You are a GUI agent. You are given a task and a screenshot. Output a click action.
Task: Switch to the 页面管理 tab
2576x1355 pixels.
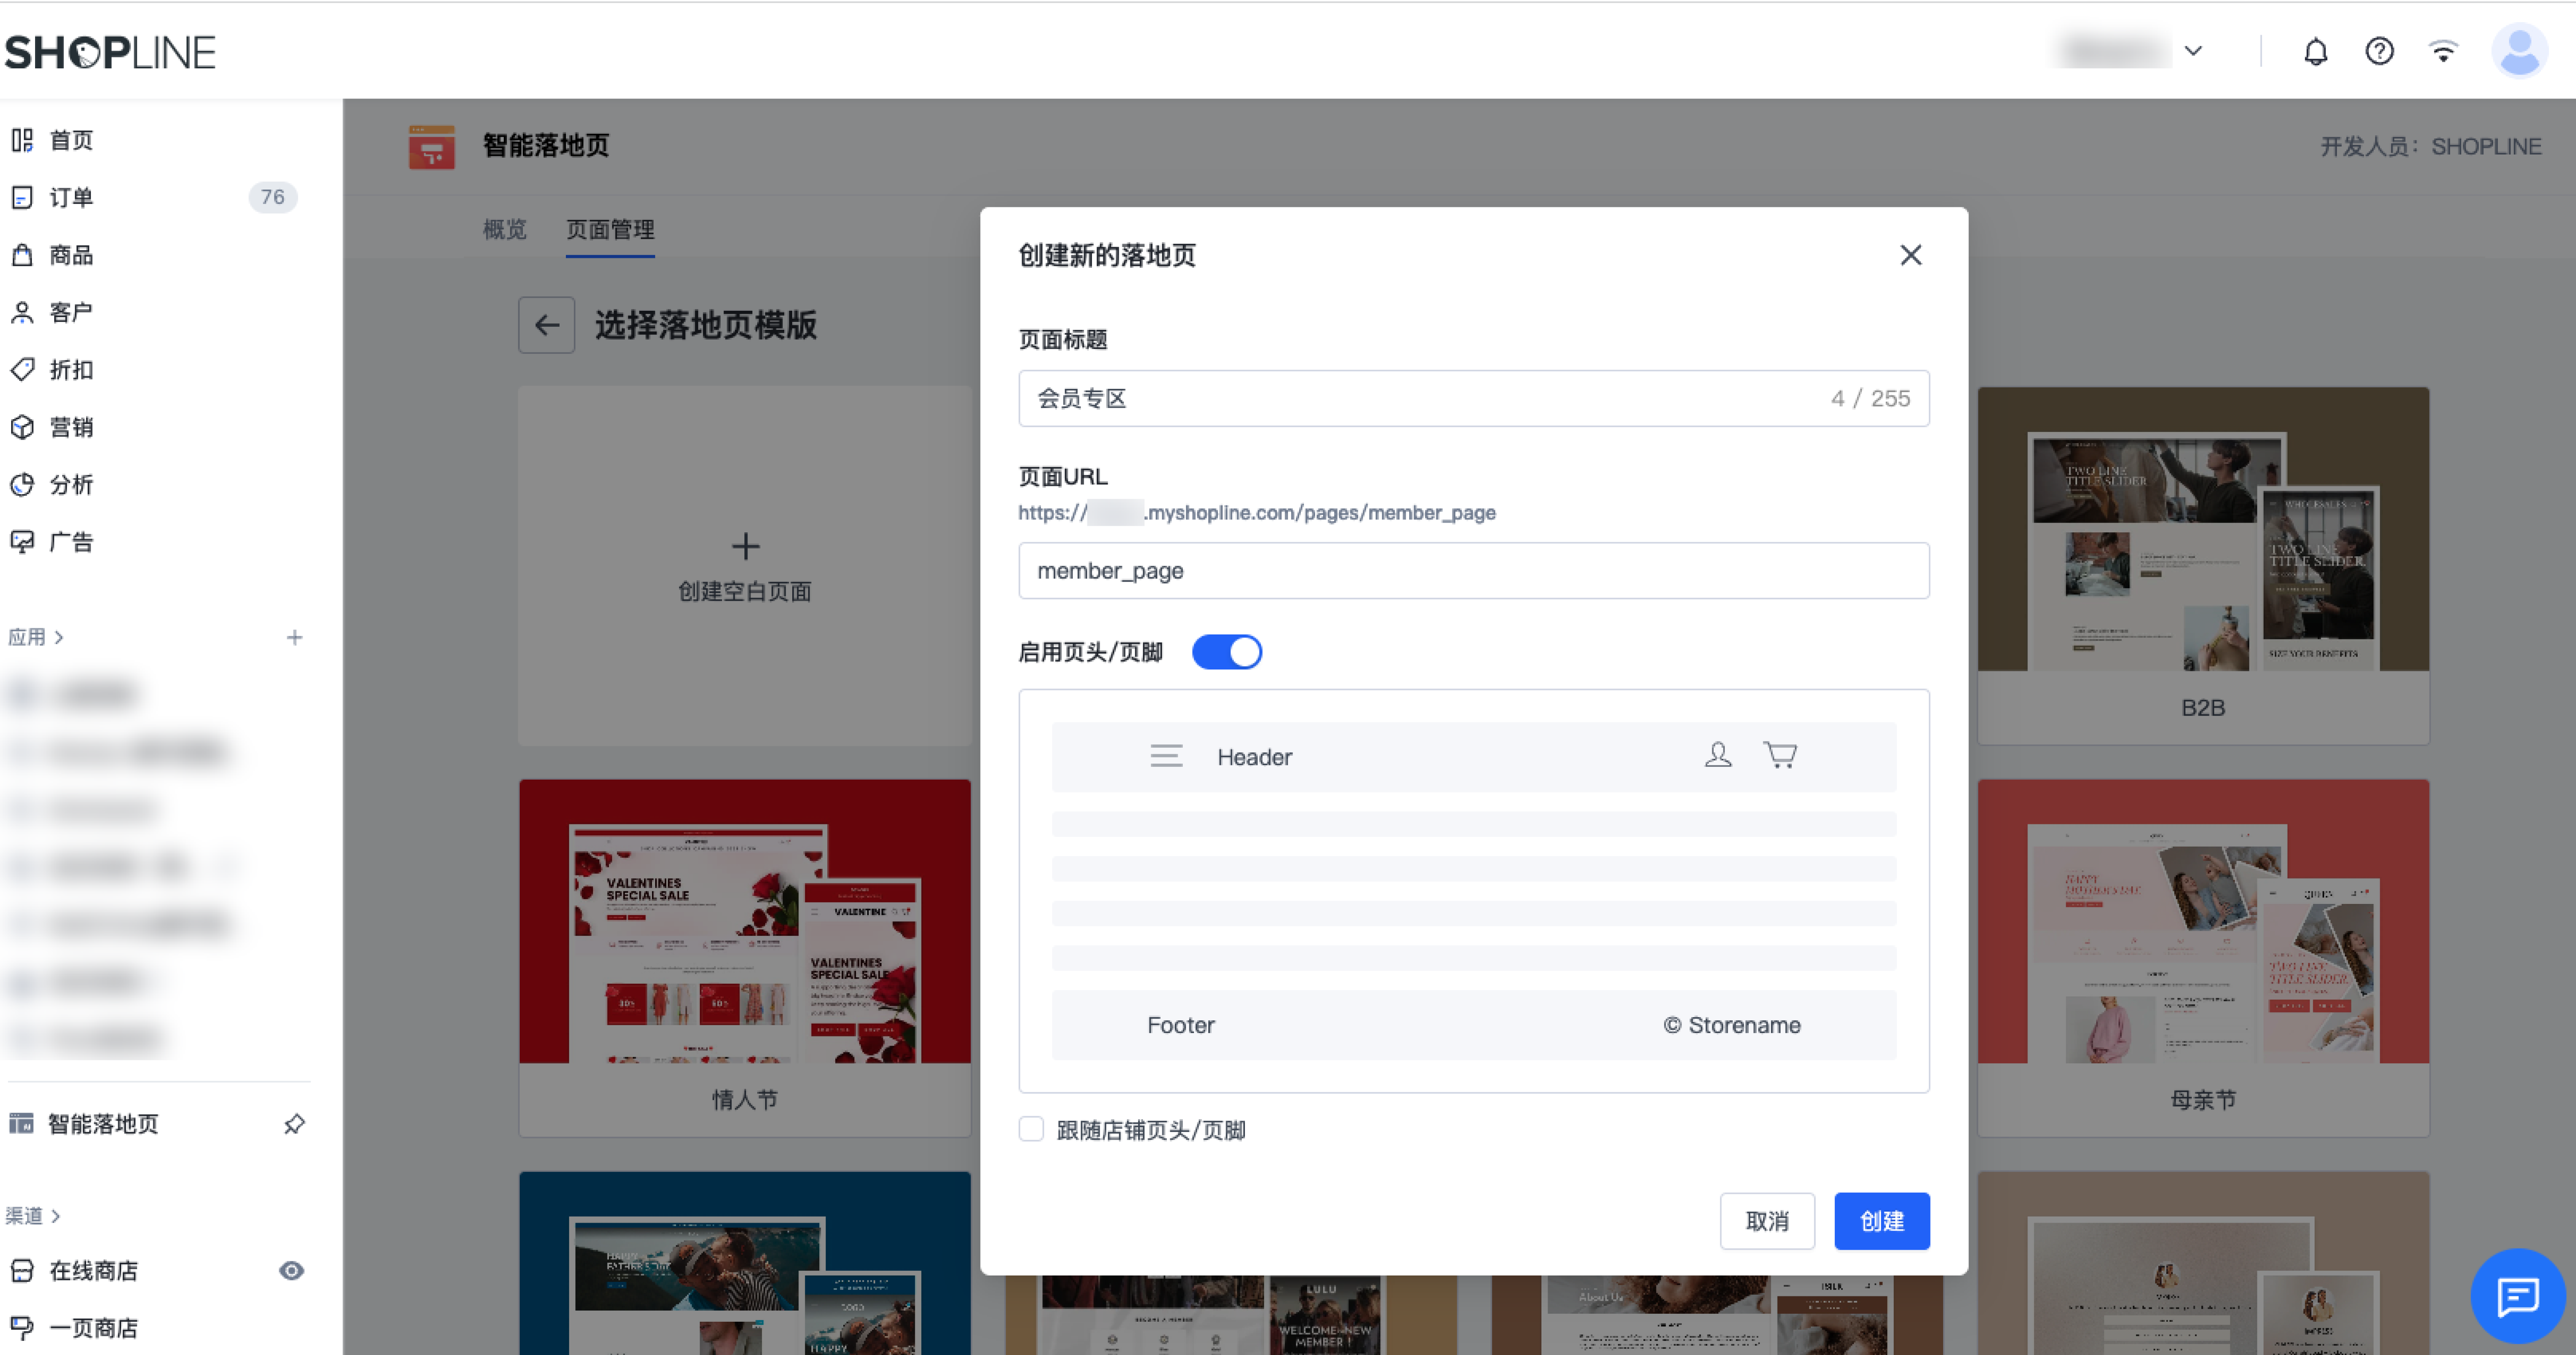(610, 229)
